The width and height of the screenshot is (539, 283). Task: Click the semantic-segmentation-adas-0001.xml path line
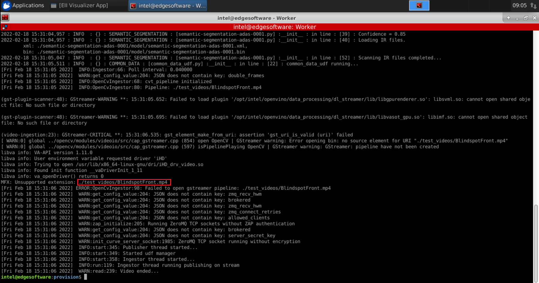click(x=135, y=46)
